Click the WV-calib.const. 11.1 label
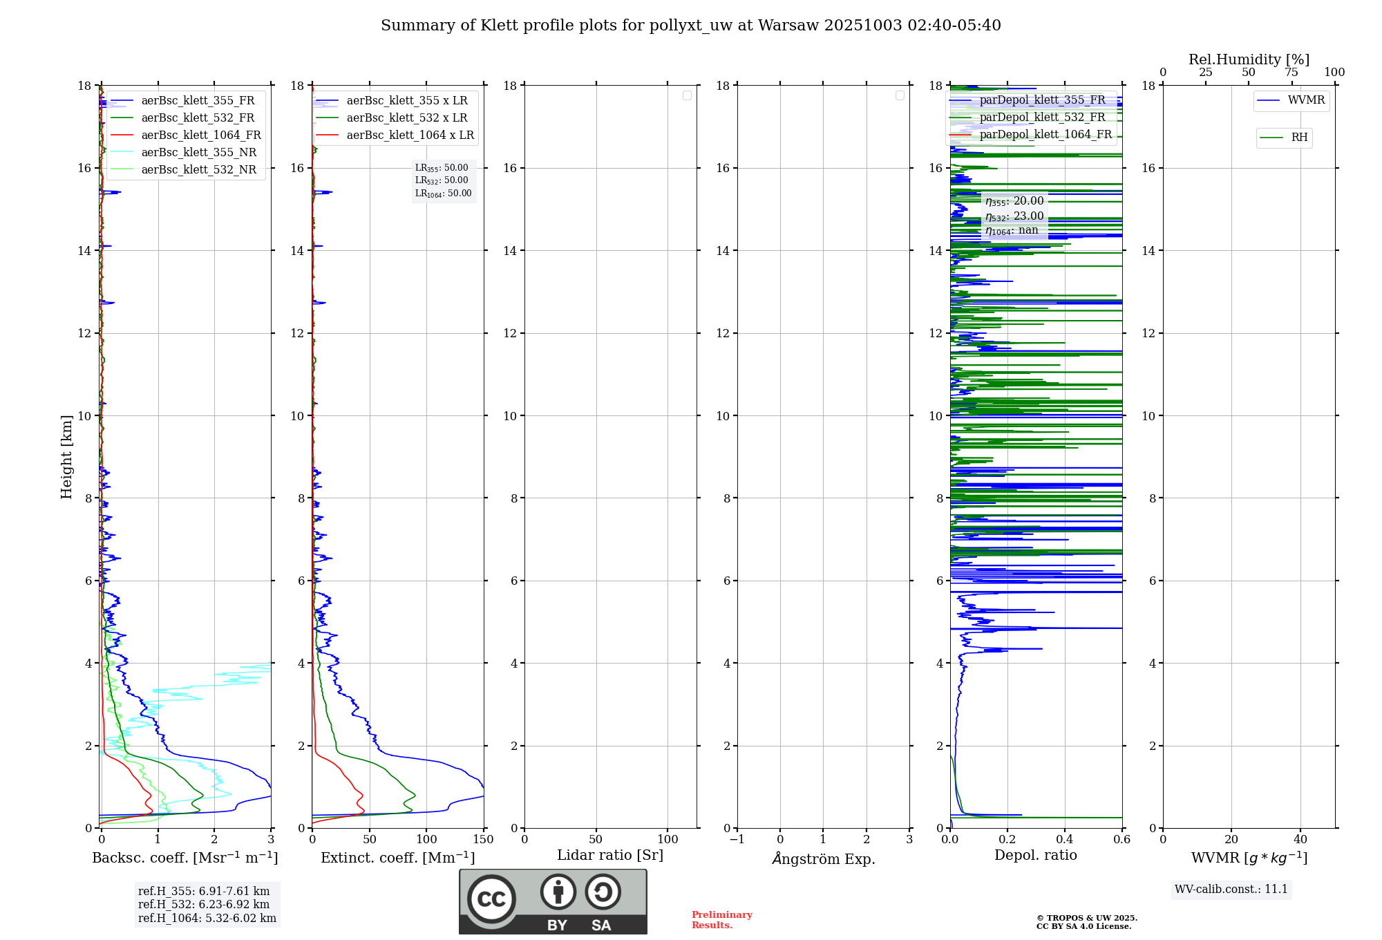The height and width of the screenshot is (940, 1382). click(1231, 890)
